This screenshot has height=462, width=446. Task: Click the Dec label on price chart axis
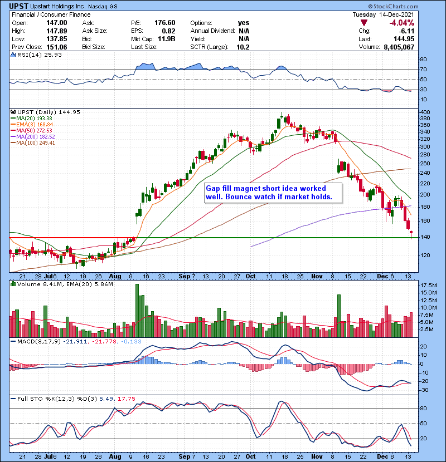pyautogui.click(x=382, y=277)
